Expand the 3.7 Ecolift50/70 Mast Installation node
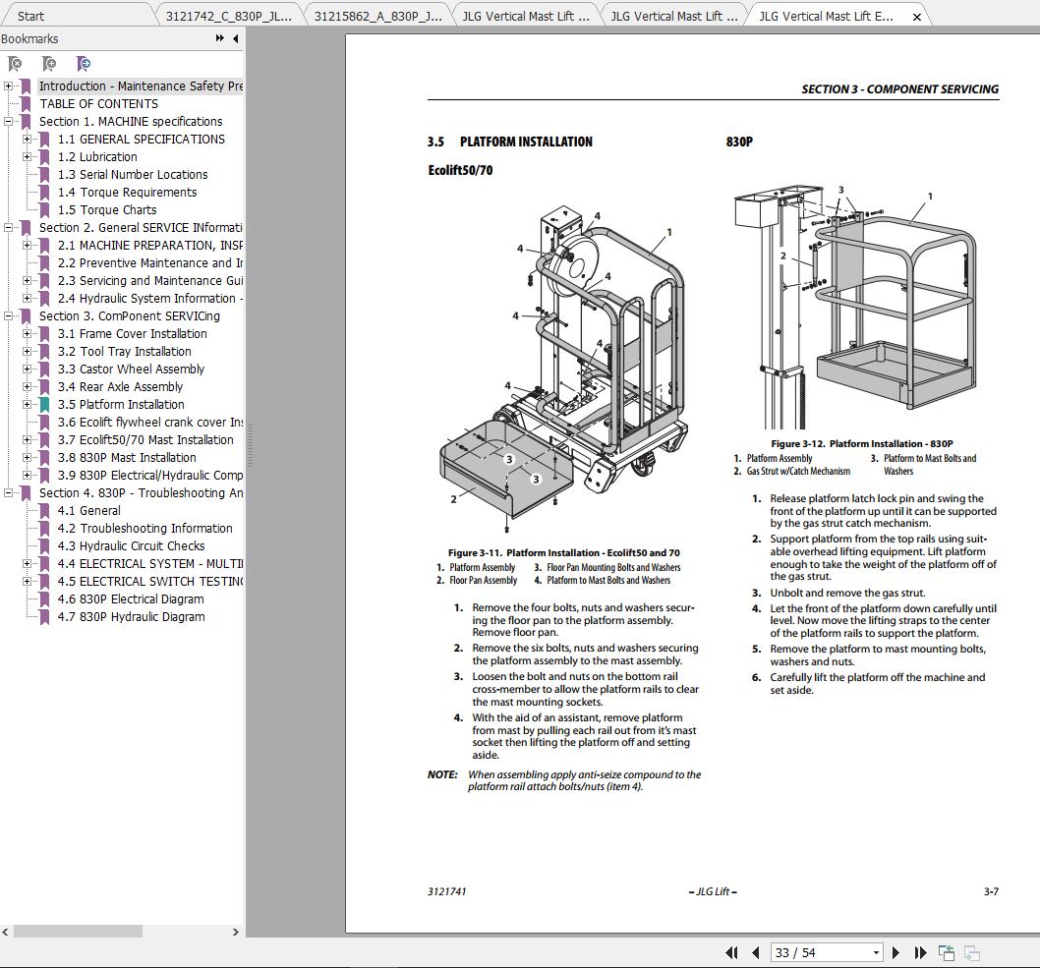The image size is (1040, 968). coord(27,440)
